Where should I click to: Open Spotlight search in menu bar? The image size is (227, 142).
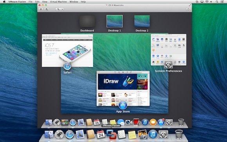point(217,2)
